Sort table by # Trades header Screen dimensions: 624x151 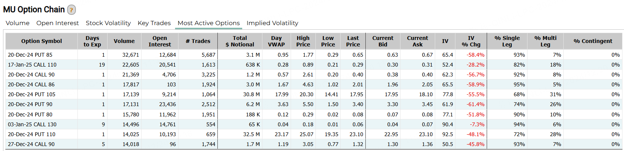point(198,41)
